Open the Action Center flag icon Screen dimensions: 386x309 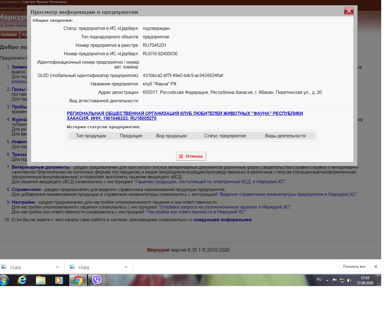[334, 280]
